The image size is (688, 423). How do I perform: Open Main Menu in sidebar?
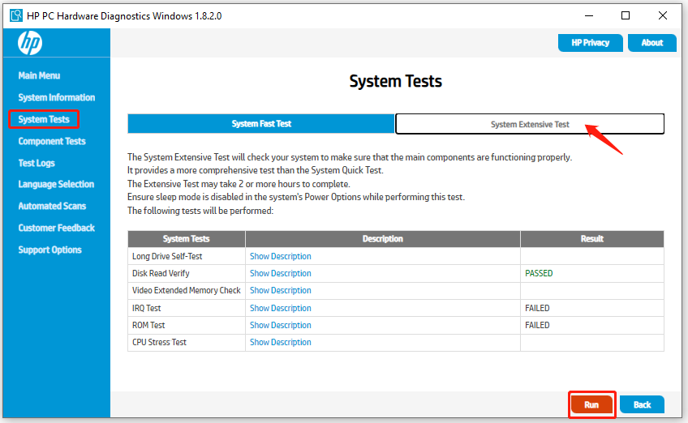point(39,75)
